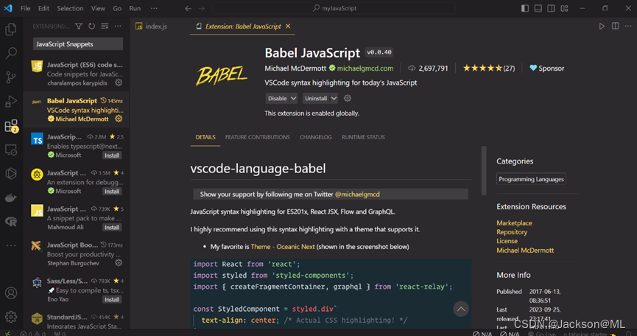The width and height of the screenshot is (637, 336).
Task: Toggle the primary side bar layout button
Action: (x=525, y=8)
